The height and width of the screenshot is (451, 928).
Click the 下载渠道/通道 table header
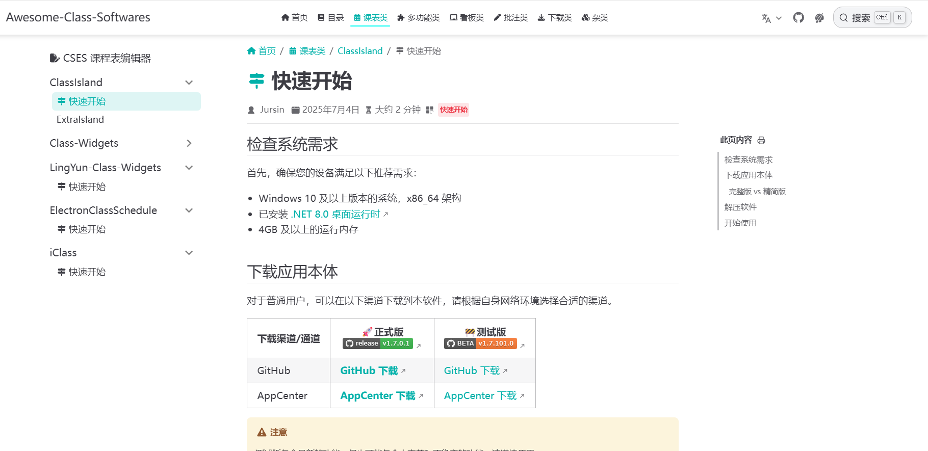[289, 338]
